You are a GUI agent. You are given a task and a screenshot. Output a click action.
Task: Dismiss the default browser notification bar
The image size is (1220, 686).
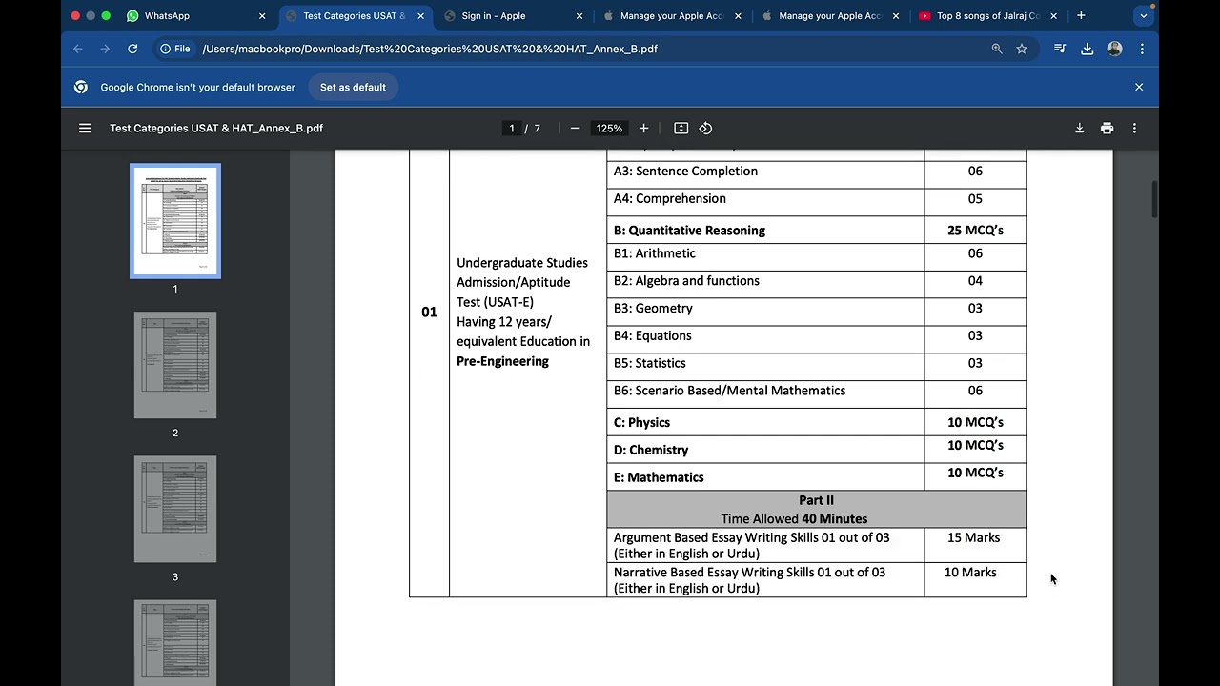coord(1139,87)
